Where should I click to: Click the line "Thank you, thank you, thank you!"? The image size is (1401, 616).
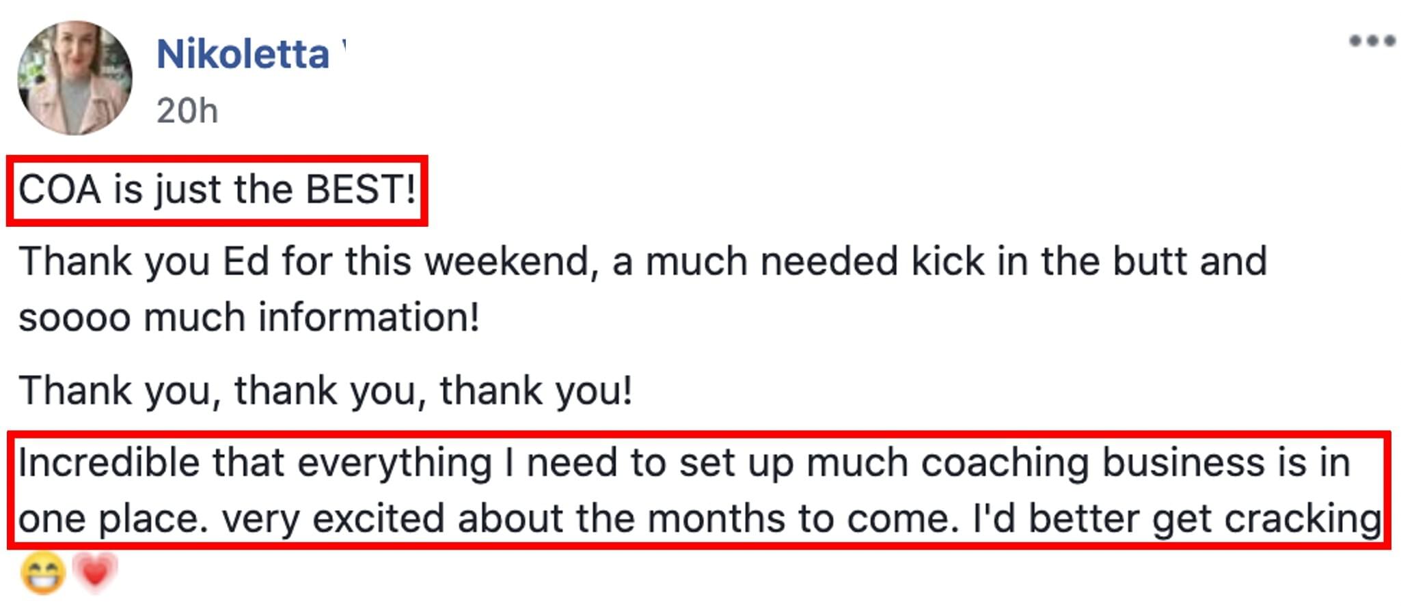click(325, 391)
